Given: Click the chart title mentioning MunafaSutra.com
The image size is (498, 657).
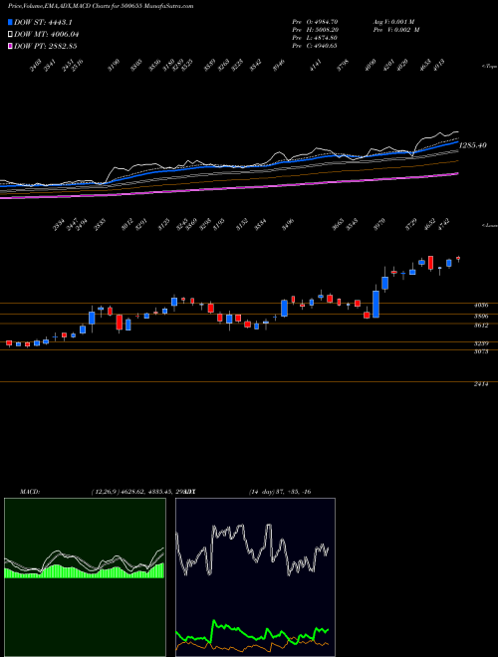Looking at the screenshot, I should click(101, 6).
